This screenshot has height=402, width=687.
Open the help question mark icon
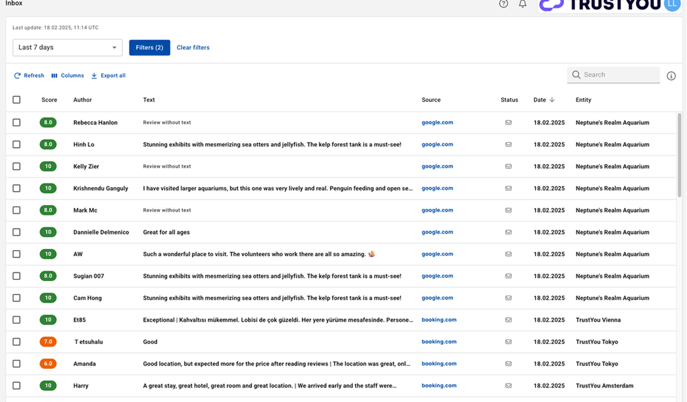pos(504,4)
